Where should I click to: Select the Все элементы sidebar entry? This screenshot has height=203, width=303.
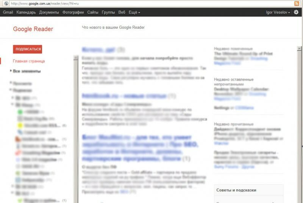(x=27, y=71)
